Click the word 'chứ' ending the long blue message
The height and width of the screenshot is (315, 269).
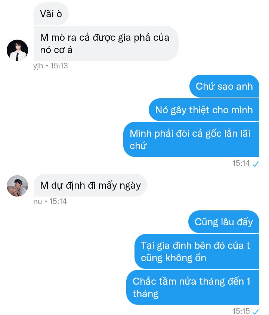point(138,146)
